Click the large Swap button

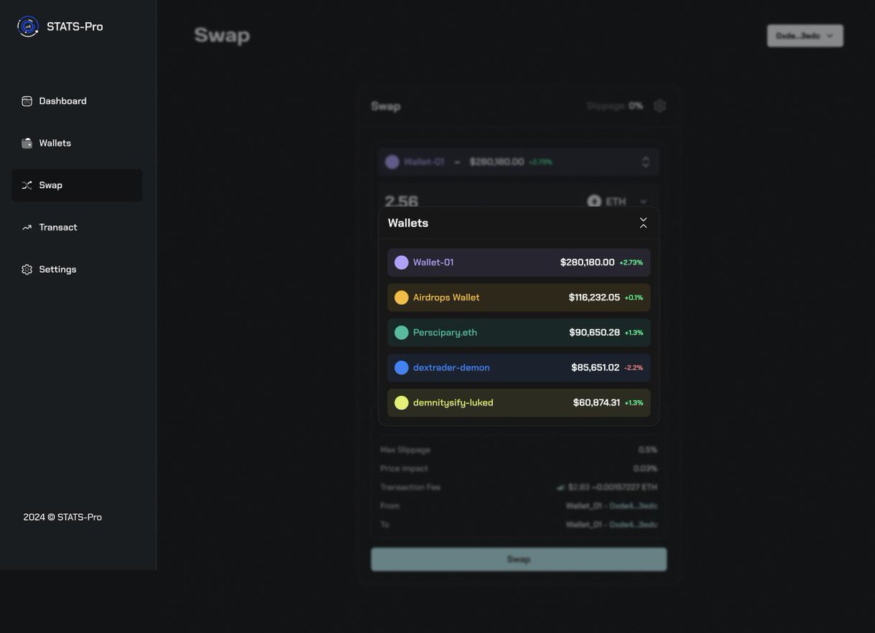click(518, 559)
